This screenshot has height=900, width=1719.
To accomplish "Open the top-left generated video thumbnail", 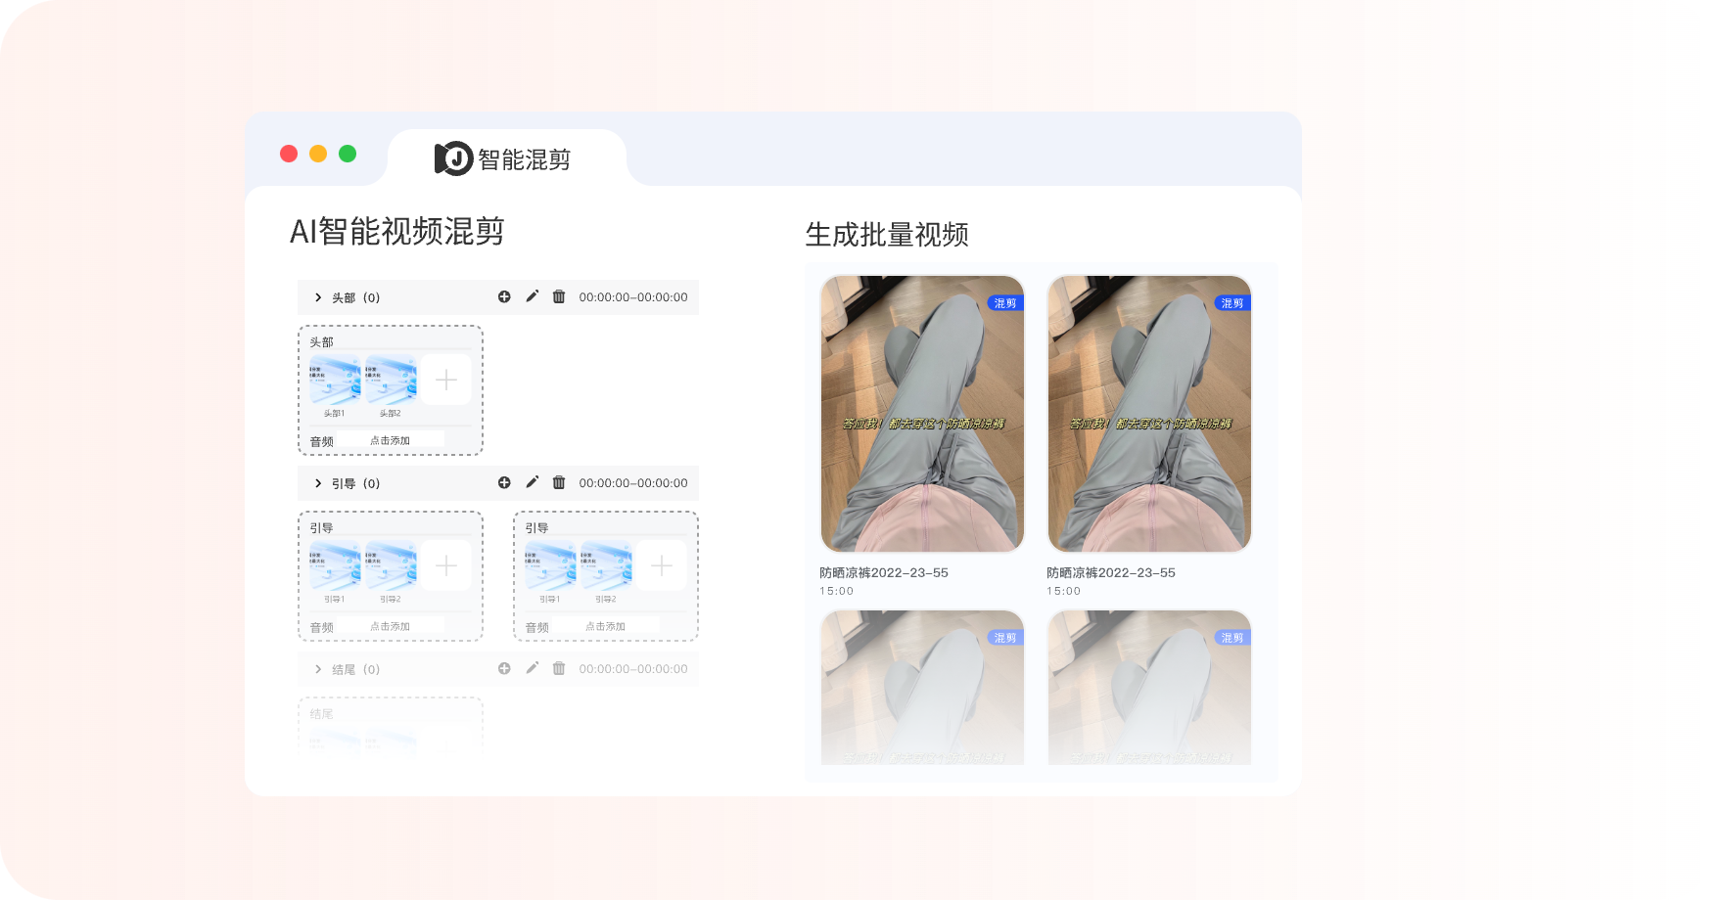I will (922, 414).
